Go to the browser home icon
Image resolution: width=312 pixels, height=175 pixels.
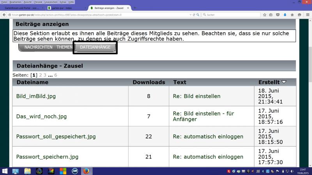coord(292,15)
